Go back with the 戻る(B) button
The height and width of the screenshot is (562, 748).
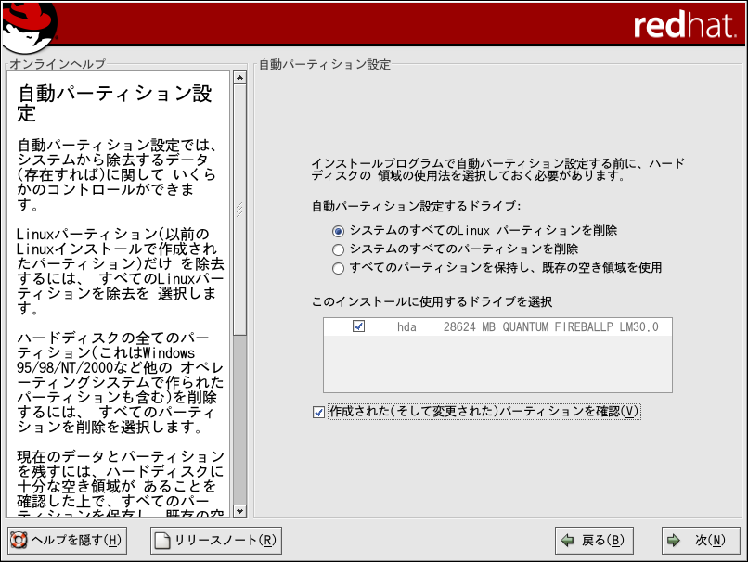pos(592,540)
